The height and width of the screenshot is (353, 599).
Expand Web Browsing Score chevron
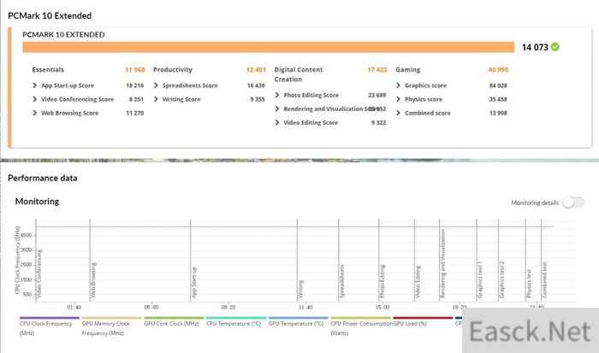[35, 113]
